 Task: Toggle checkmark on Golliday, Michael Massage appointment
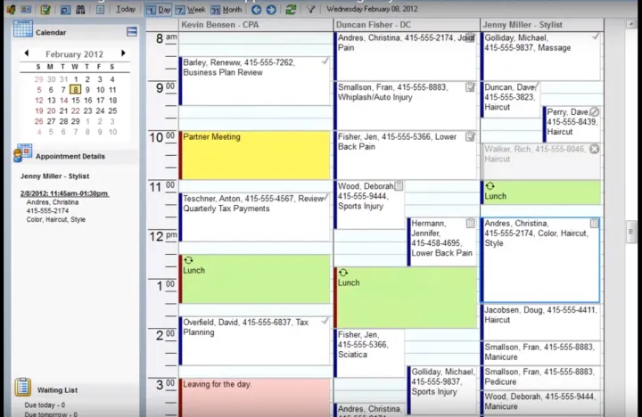595,37
